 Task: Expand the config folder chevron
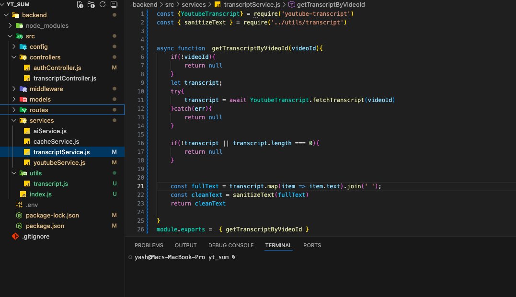[x=14, y=46]
